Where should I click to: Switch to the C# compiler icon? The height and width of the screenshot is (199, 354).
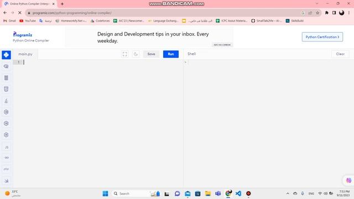(x=6, y=135)
